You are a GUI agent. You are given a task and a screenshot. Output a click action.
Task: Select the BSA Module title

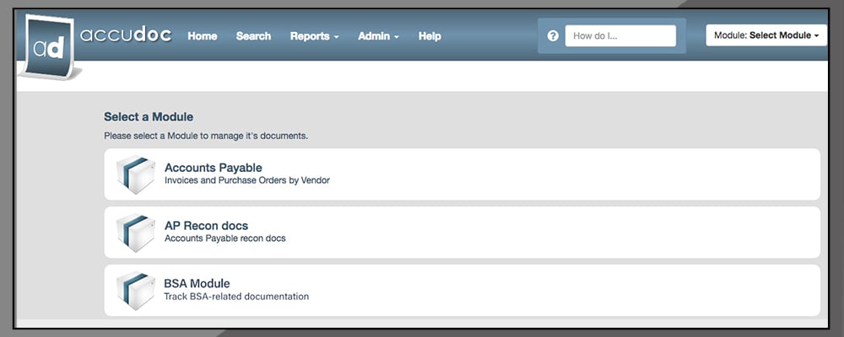click(197, 283)
